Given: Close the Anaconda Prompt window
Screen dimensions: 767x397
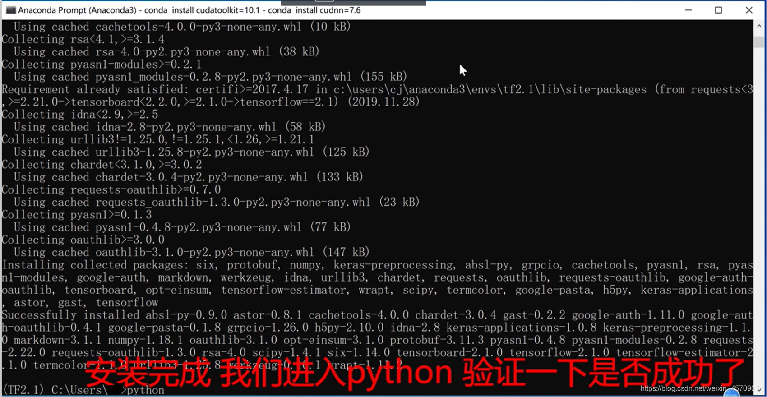Looking at the screenshot, I should pyautogui.click(x=749, y=10).
